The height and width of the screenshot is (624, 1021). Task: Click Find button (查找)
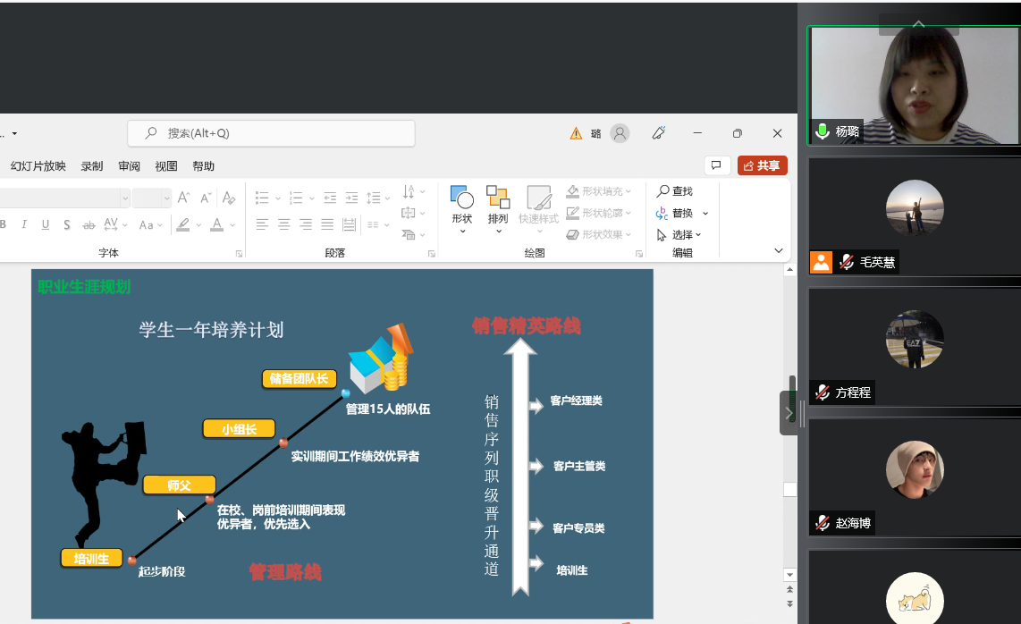675,191
